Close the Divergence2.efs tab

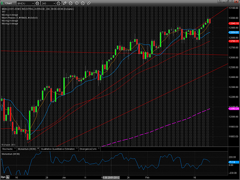pyautogui.click(x=99, y=149)
